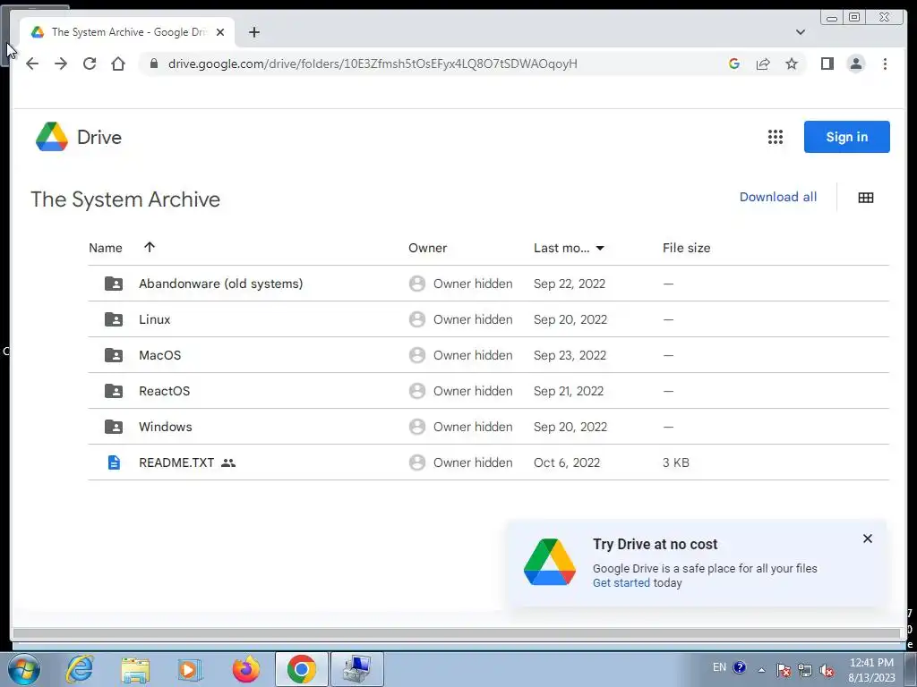Launch Internet Explorer from the taskbar
This screenshot has width=917, height=687.
pyautogui.click(x=80, y=669)
